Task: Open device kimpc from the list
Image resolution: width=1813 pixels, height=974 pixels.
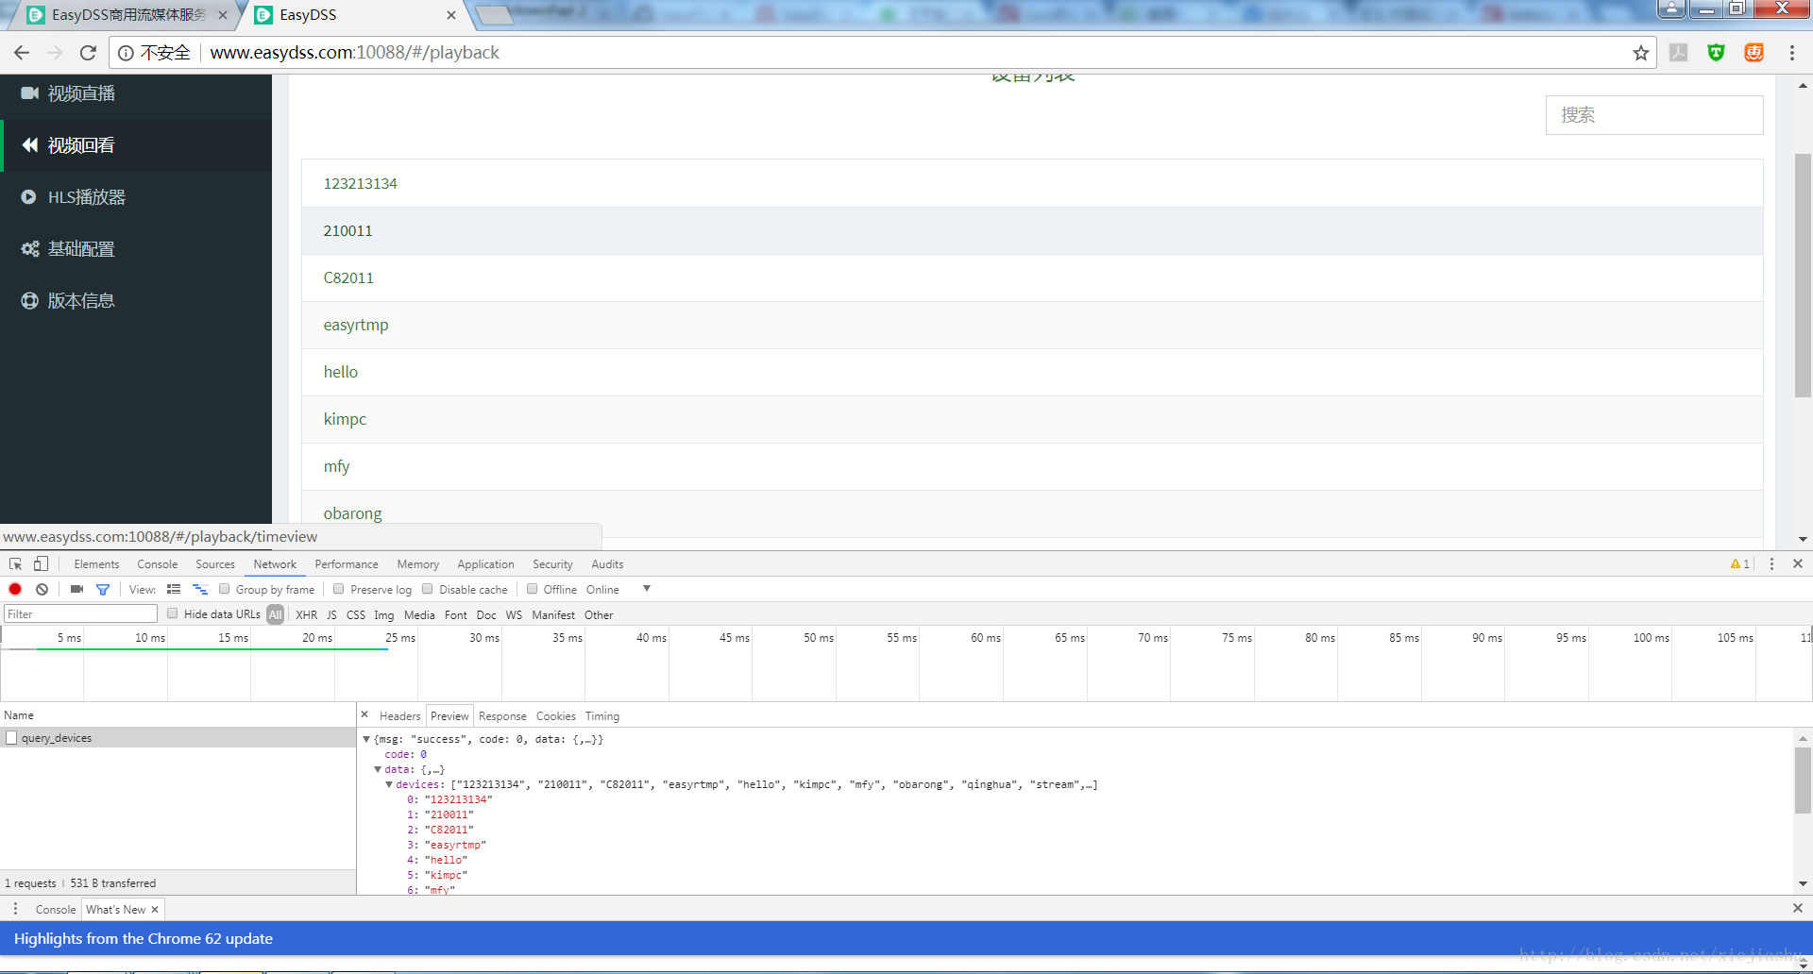Action: point(1032,420)
